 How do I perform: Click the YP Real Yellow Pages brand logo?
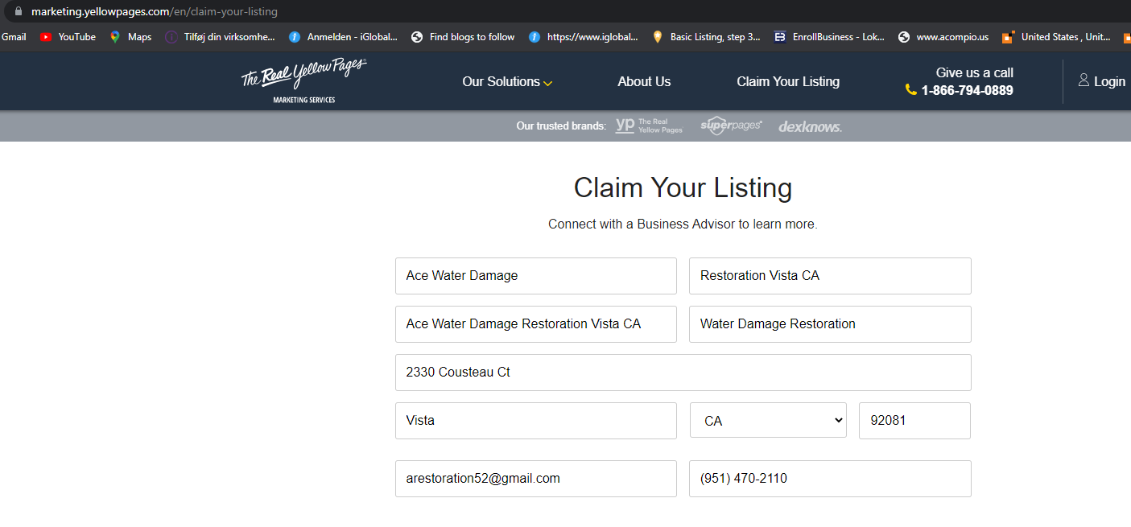tap(649, 126)
